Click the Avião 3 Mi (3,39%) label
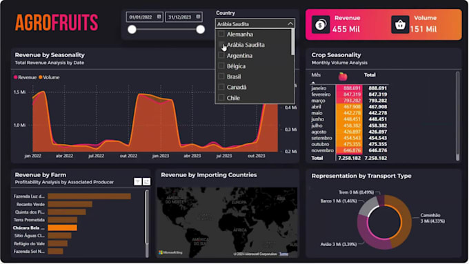This screenshot has width=469, height=264. [339, 244]
